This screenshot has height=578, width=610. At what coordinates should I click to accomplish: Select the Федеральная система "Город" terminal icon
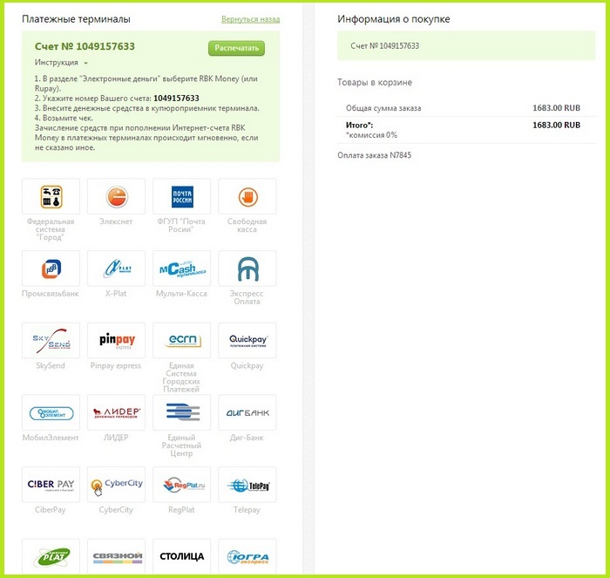coord(51,196)
